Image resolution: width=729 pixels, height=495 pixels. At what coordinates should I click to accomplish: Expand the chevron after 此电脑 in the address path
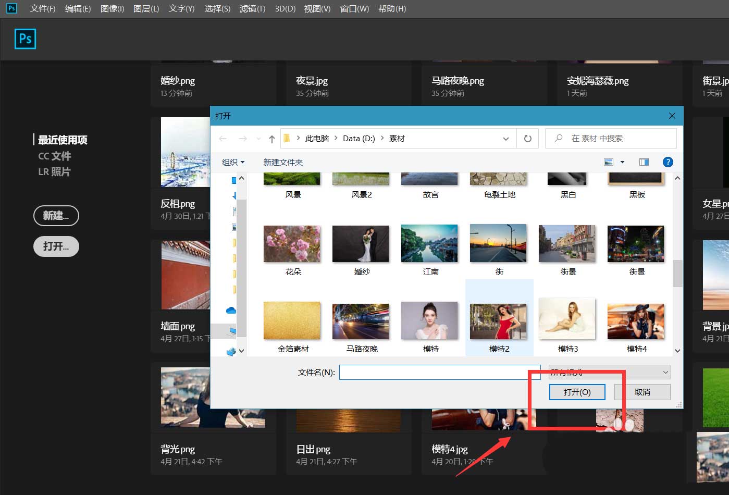click(x=336, y=139)
